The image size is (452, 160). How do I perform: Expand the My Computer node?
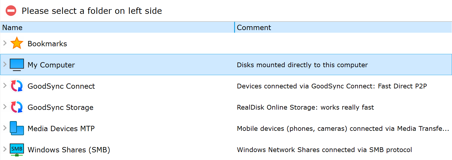(x=5, y=64)
